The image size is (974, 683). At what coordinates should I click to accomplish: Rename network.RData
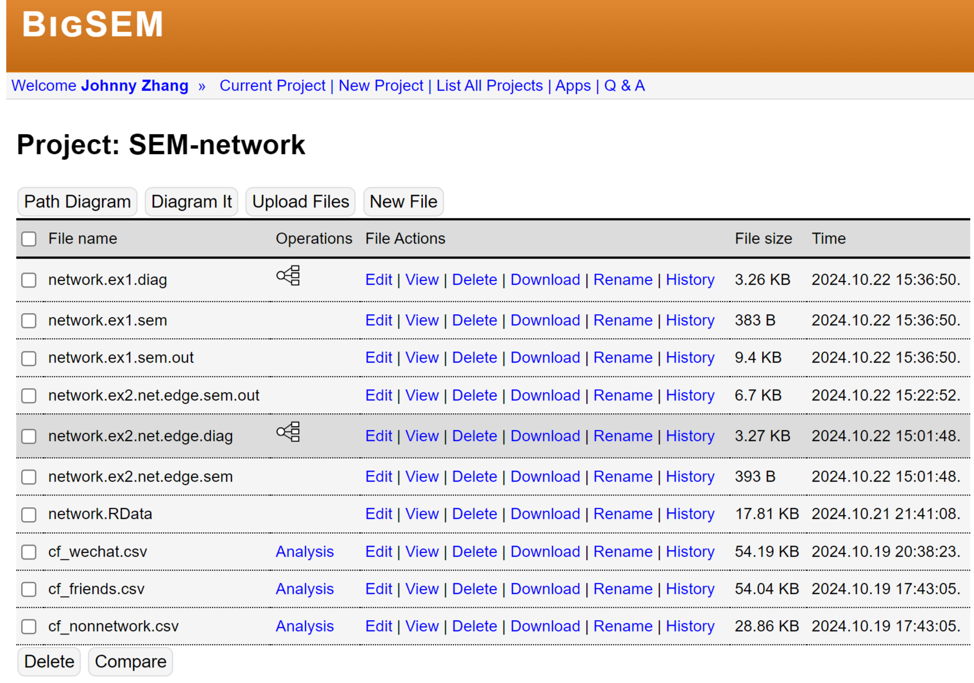[623, 513]
